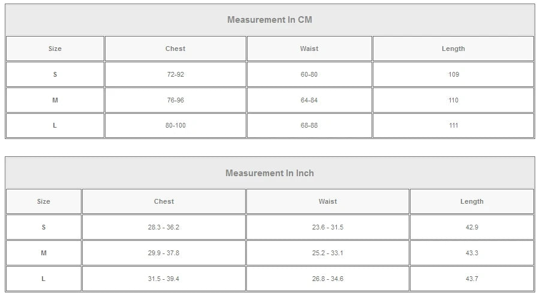
Task: Click the 31.5 - 39.4 chest cell
Action: 164,279
